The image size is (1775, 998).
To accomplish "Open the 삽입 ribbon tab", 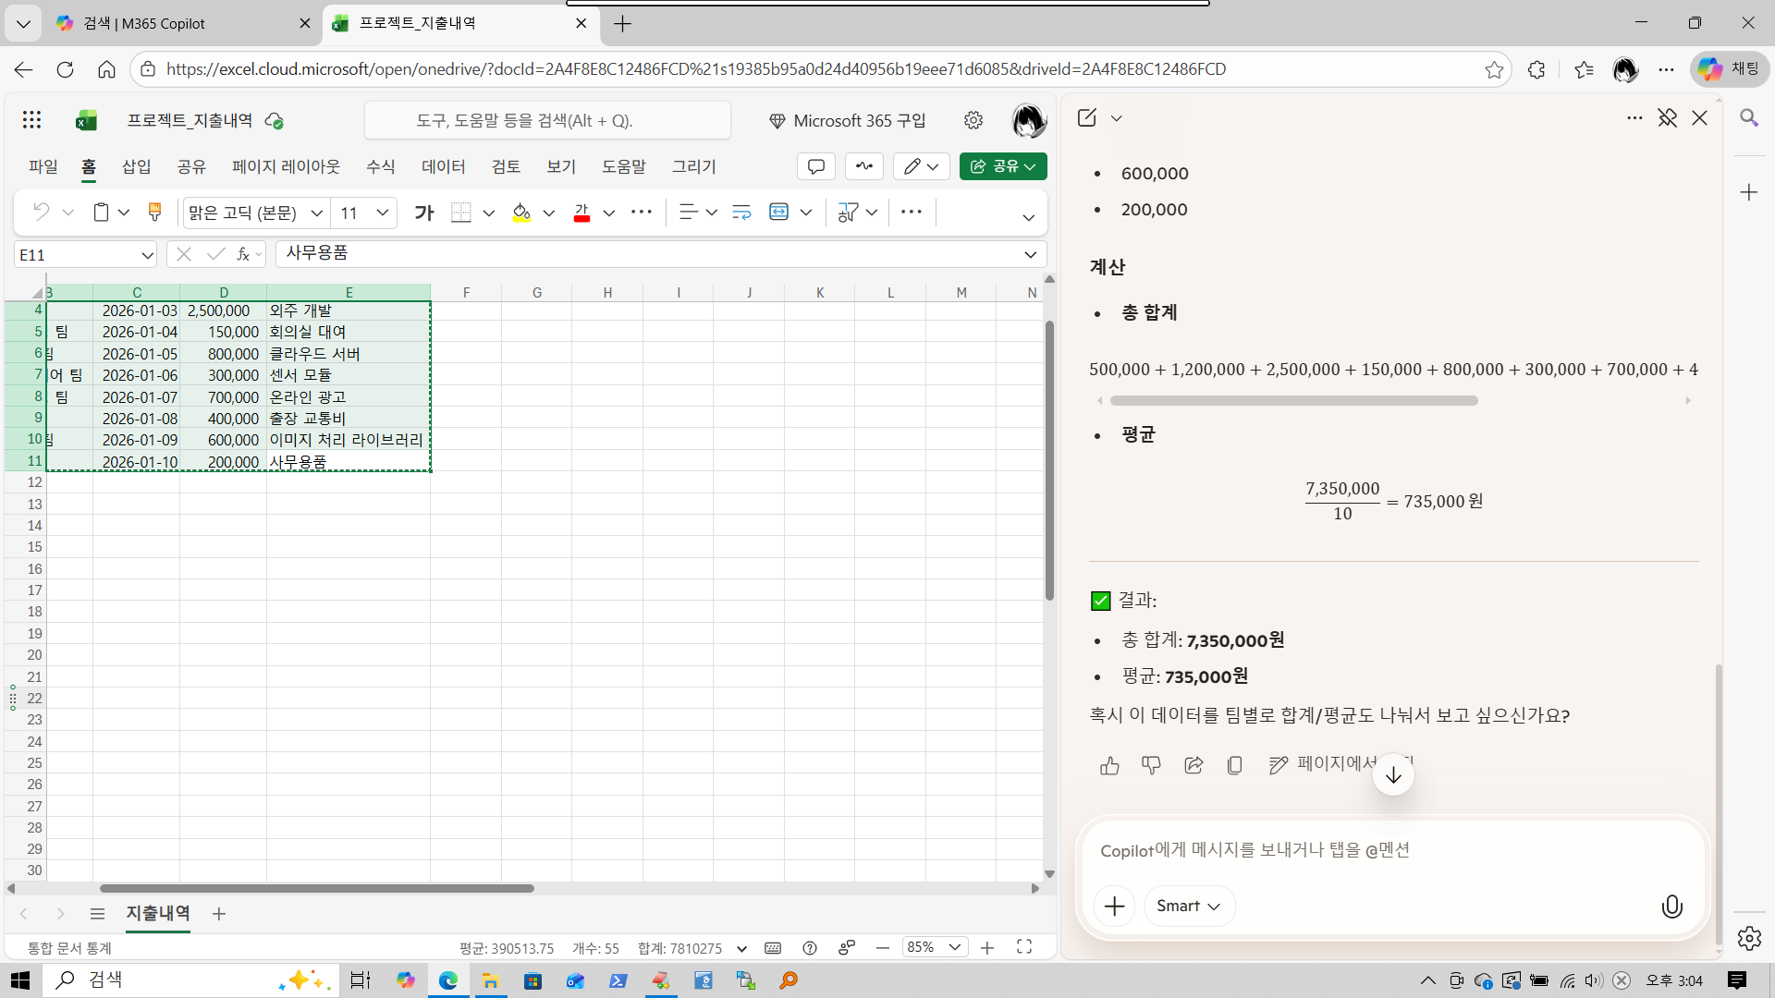I will (x=136, y=166).
